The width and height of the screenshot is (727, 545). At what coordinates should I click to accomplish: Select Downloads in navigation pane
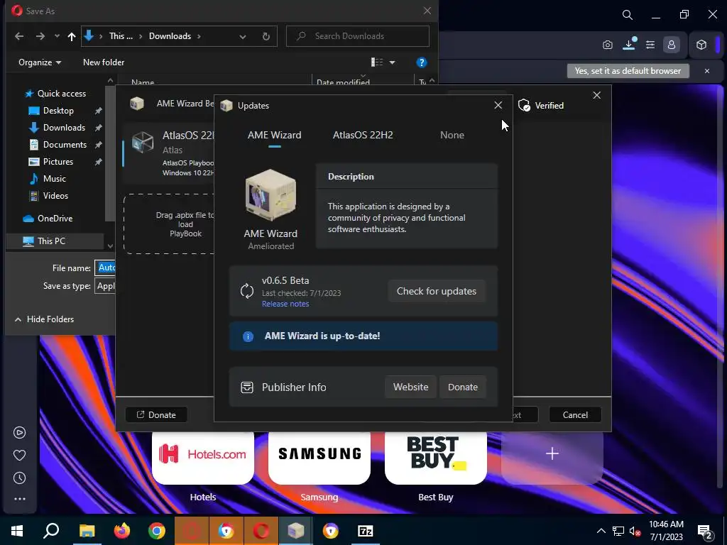point(63,128)
